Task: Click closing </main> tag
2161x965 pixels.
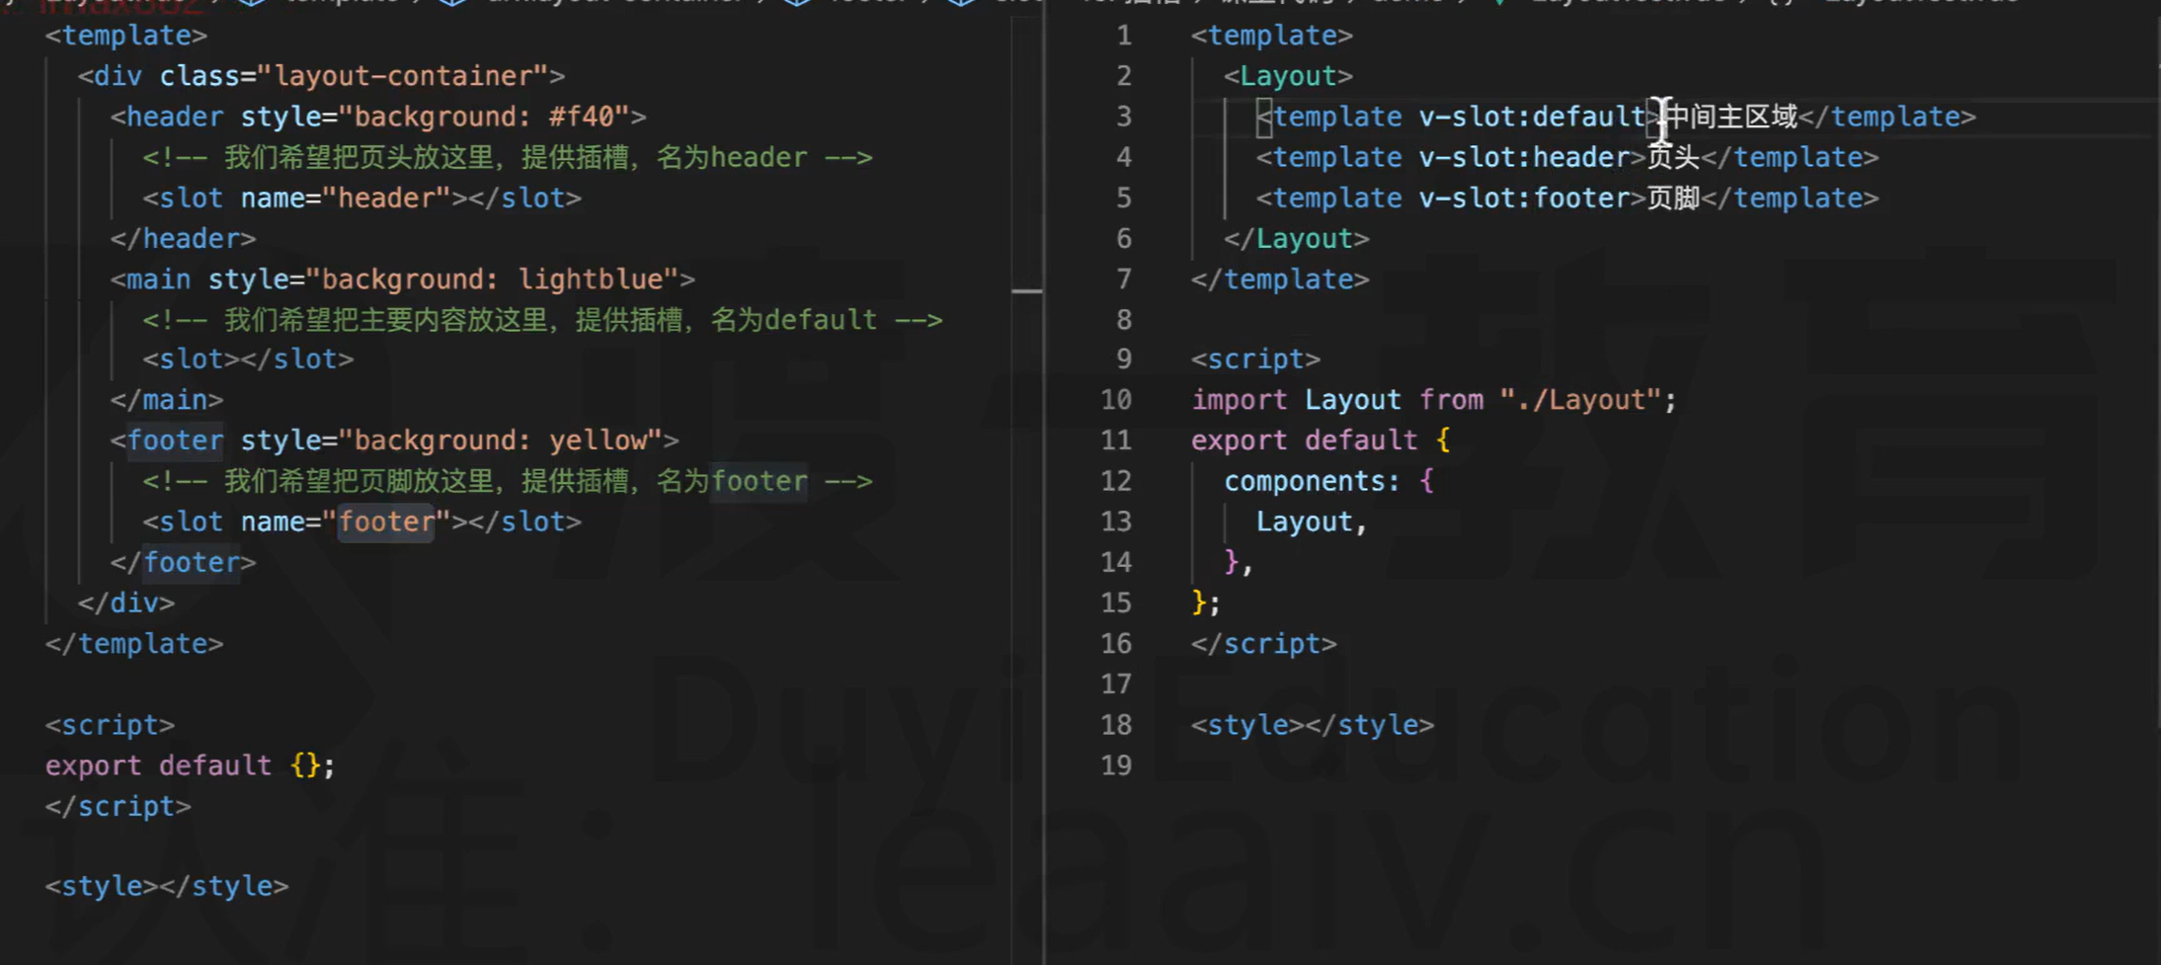Action: tap(167, 400)
